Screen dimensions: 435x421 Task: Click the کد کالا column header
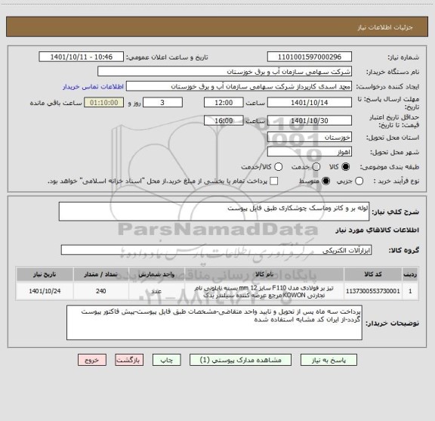click(x=373, y=274)
